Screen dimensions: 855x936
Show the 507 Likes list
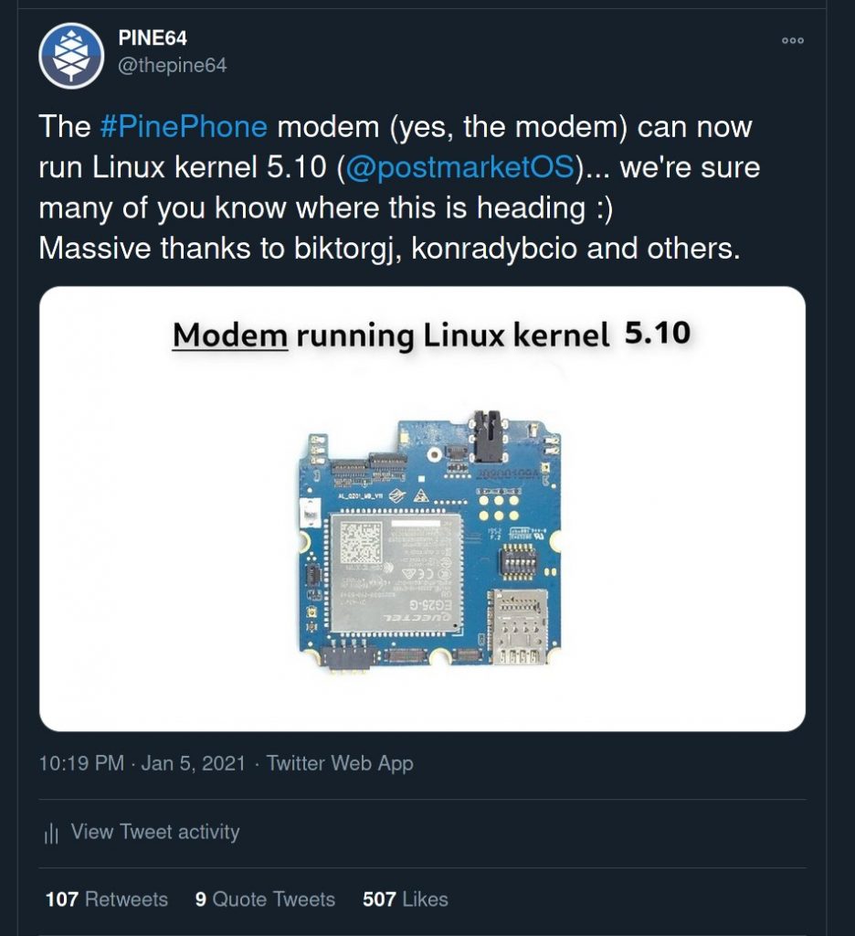pos(406,899)
